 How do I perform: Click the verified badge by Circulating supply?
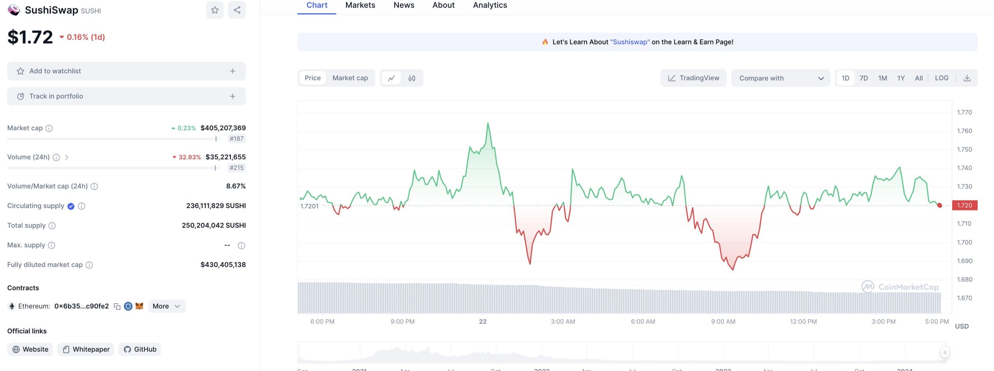[71, 206]
